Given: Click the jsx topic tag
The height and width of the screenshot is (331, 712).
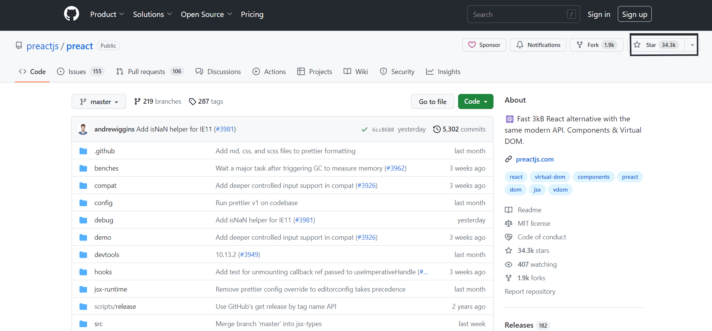Looking at the screenshot, I should [537, 190].
